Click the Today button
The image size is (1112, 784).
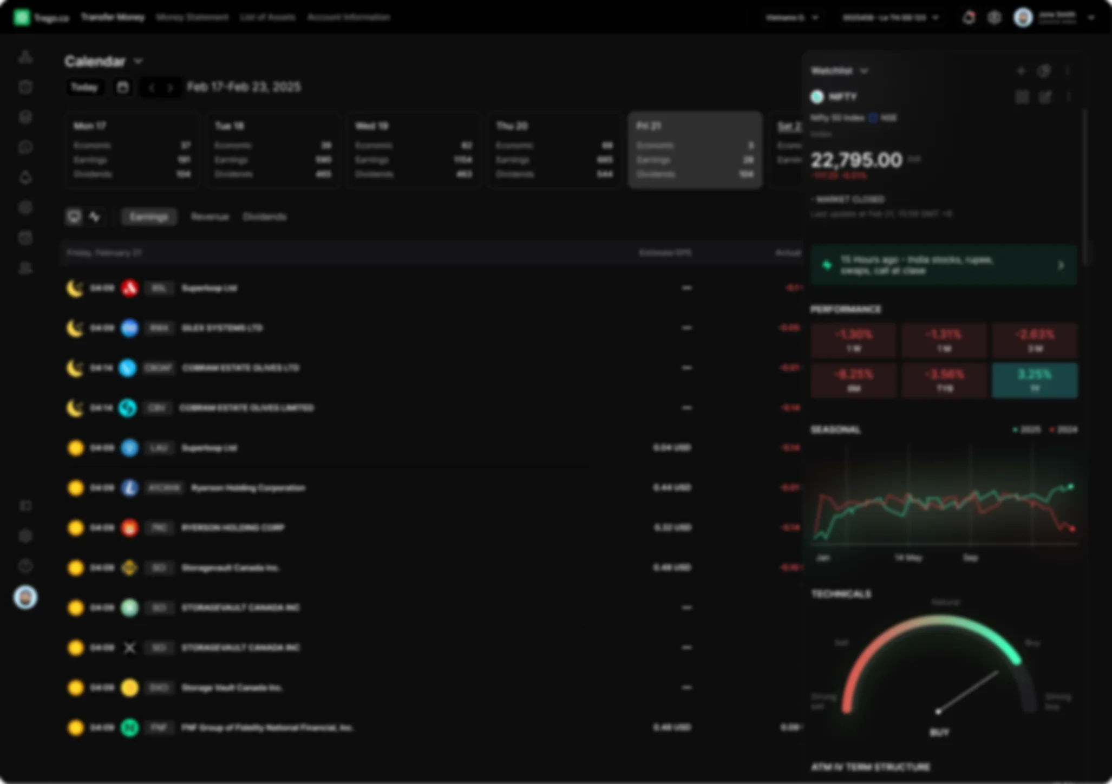click(x=84, y=87)
